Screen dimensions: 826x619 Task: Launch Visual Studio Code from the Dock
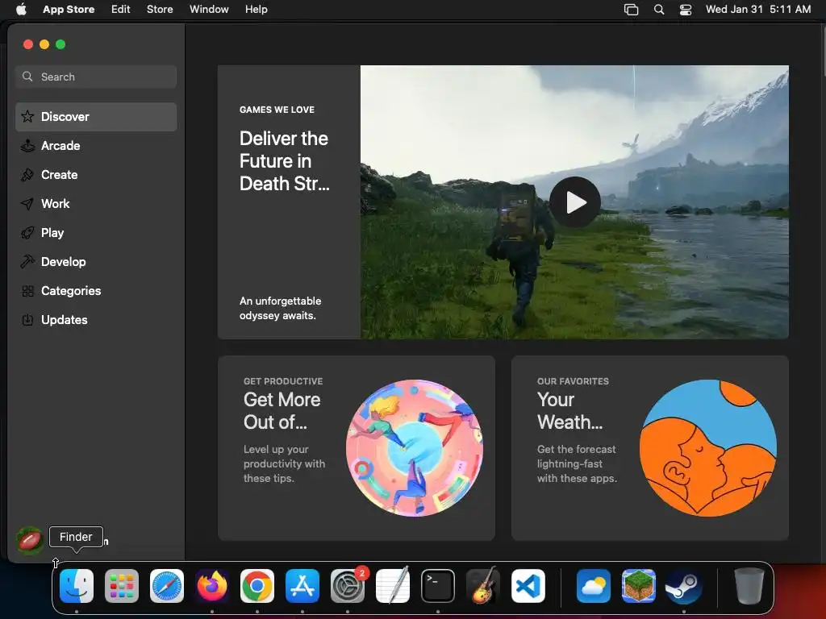(x=528, y=586)
